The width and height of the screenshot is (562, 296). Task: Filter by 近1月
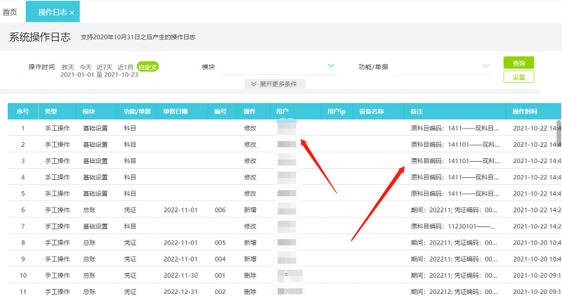point(126,67)
